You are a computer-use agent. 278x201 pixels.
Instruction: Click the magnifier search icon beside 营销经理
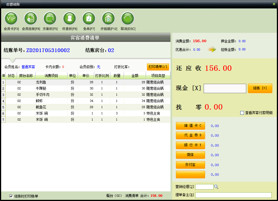click(x=216, y=187)
